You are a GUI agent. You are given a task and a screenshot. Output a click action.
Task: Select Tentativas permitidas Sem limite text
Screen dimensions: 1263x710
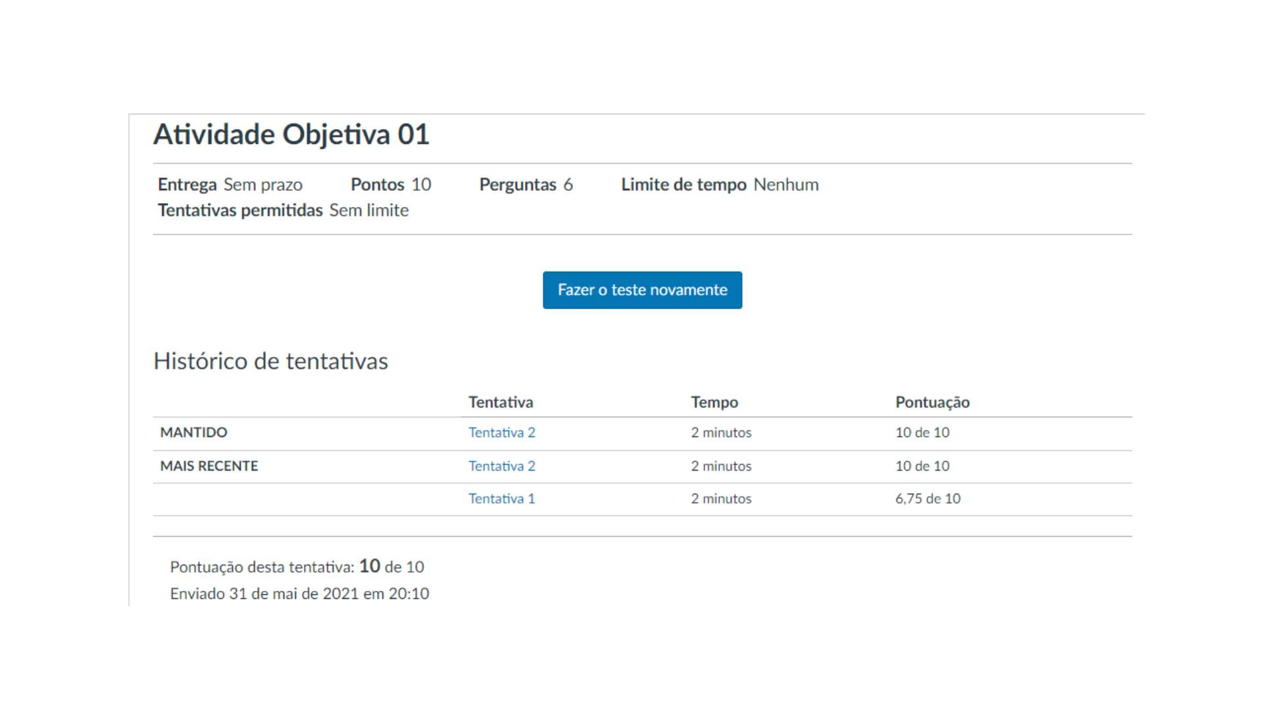click(283, 210)
